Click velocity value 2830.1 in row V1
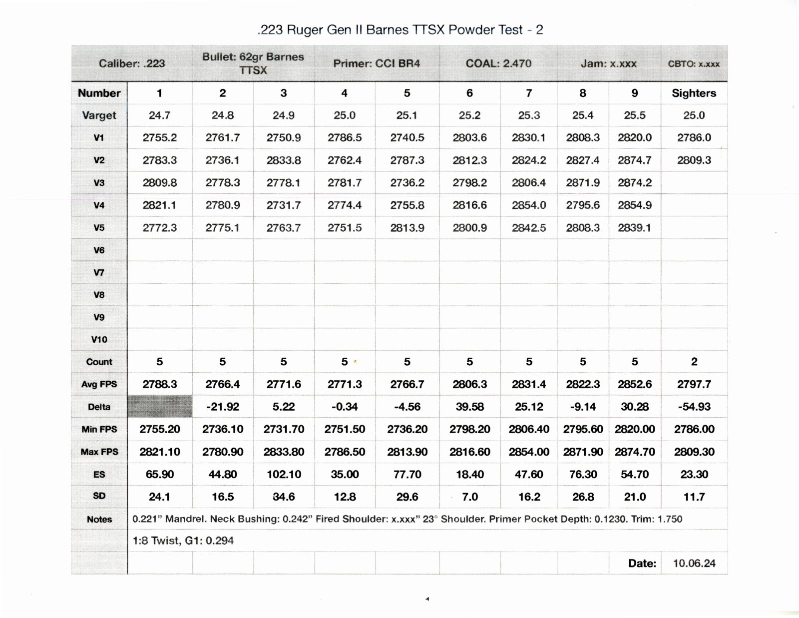 click(x=528, y=138)
